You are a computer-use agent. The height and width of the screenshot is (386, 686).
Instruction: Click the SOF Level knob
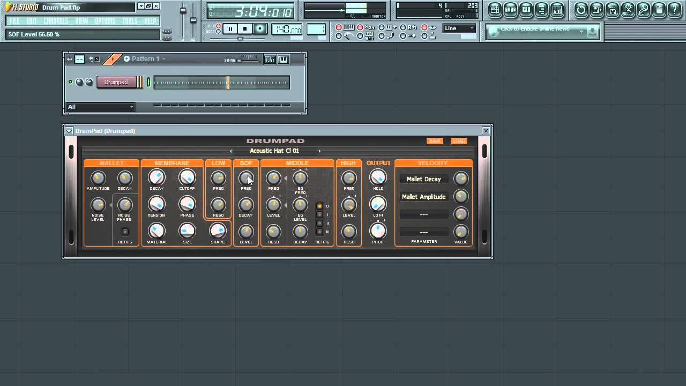coord(246,232)
